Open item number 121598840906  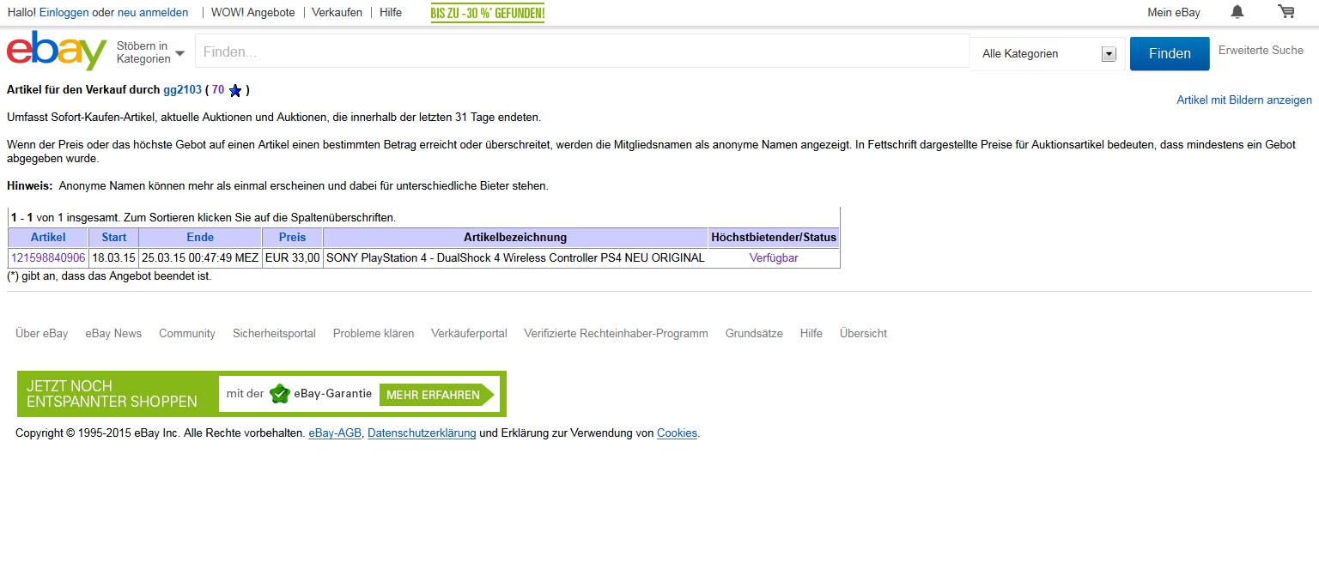(x=48, y=258)
